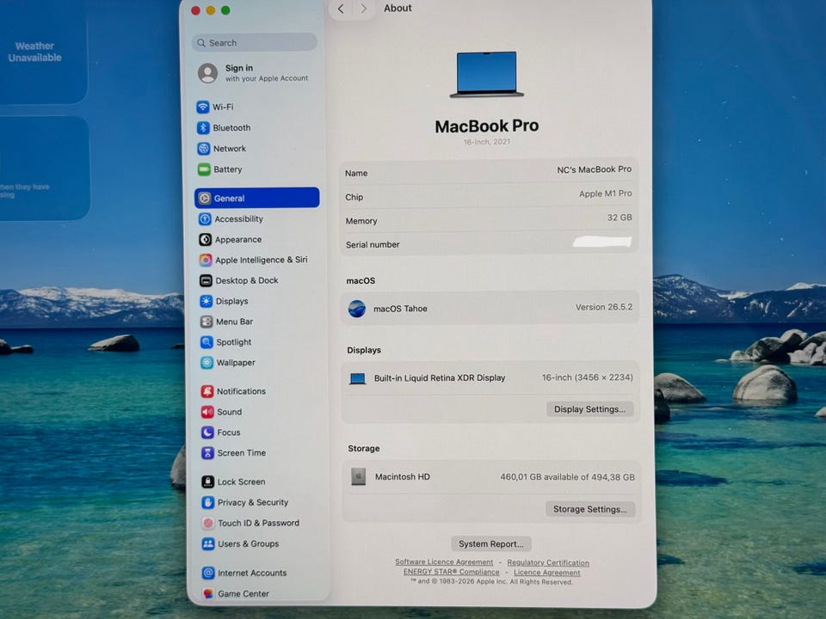
Task: Click the Serial number row label
Action: (x=373, y=245)
